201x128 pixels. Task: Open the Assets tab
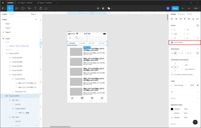[x=12, y=14]
